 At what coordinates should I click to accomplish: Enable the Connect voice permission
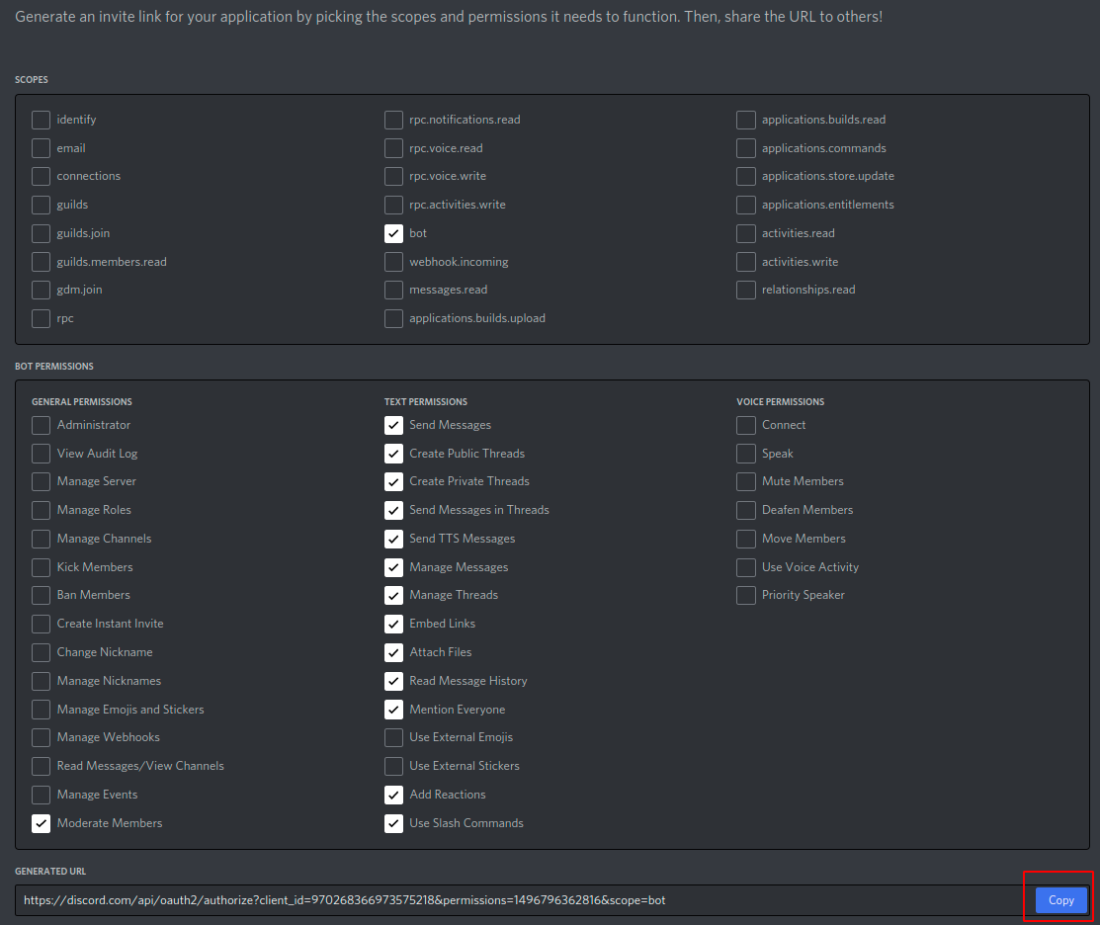[745, 425]
